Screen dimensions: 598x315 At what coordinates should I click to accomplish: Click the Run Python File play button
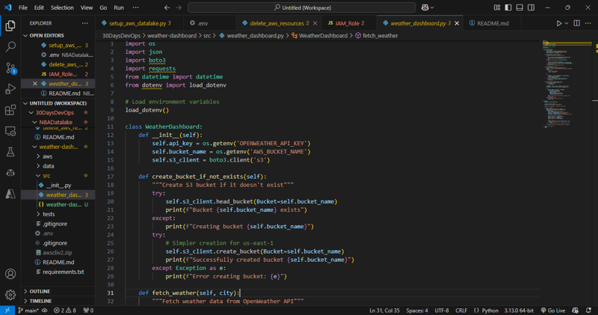click(x=558, y=23)
